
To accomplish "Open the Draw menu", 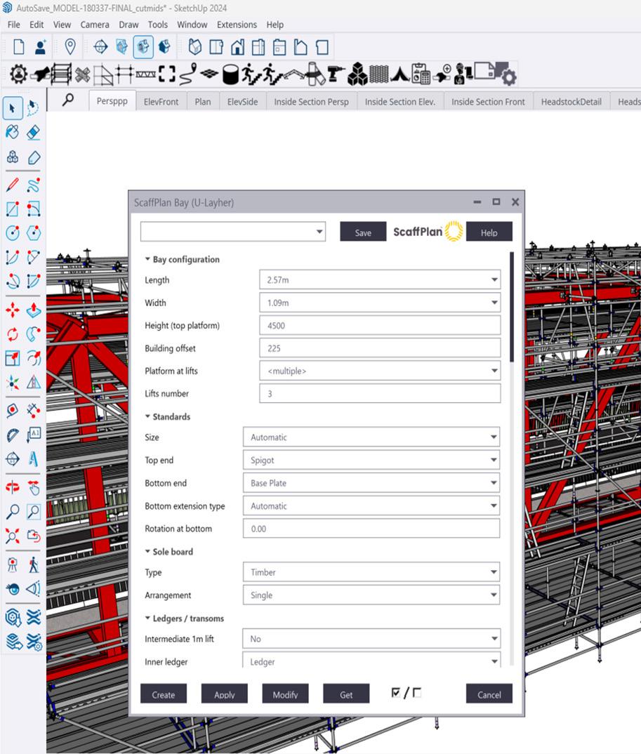I will click(x=128, y=25).
